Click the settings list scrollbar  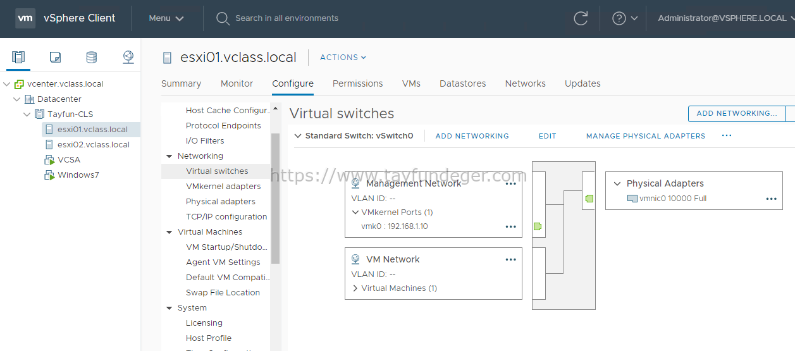coord(275,198)
